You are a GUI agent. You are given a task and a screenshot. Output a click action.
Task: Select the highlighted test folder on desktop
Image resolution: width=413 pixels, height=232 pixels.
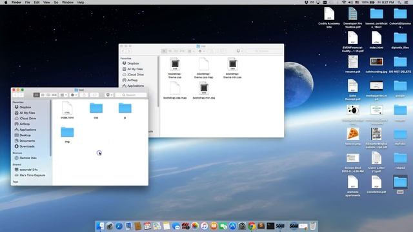[x=400, y=184]
